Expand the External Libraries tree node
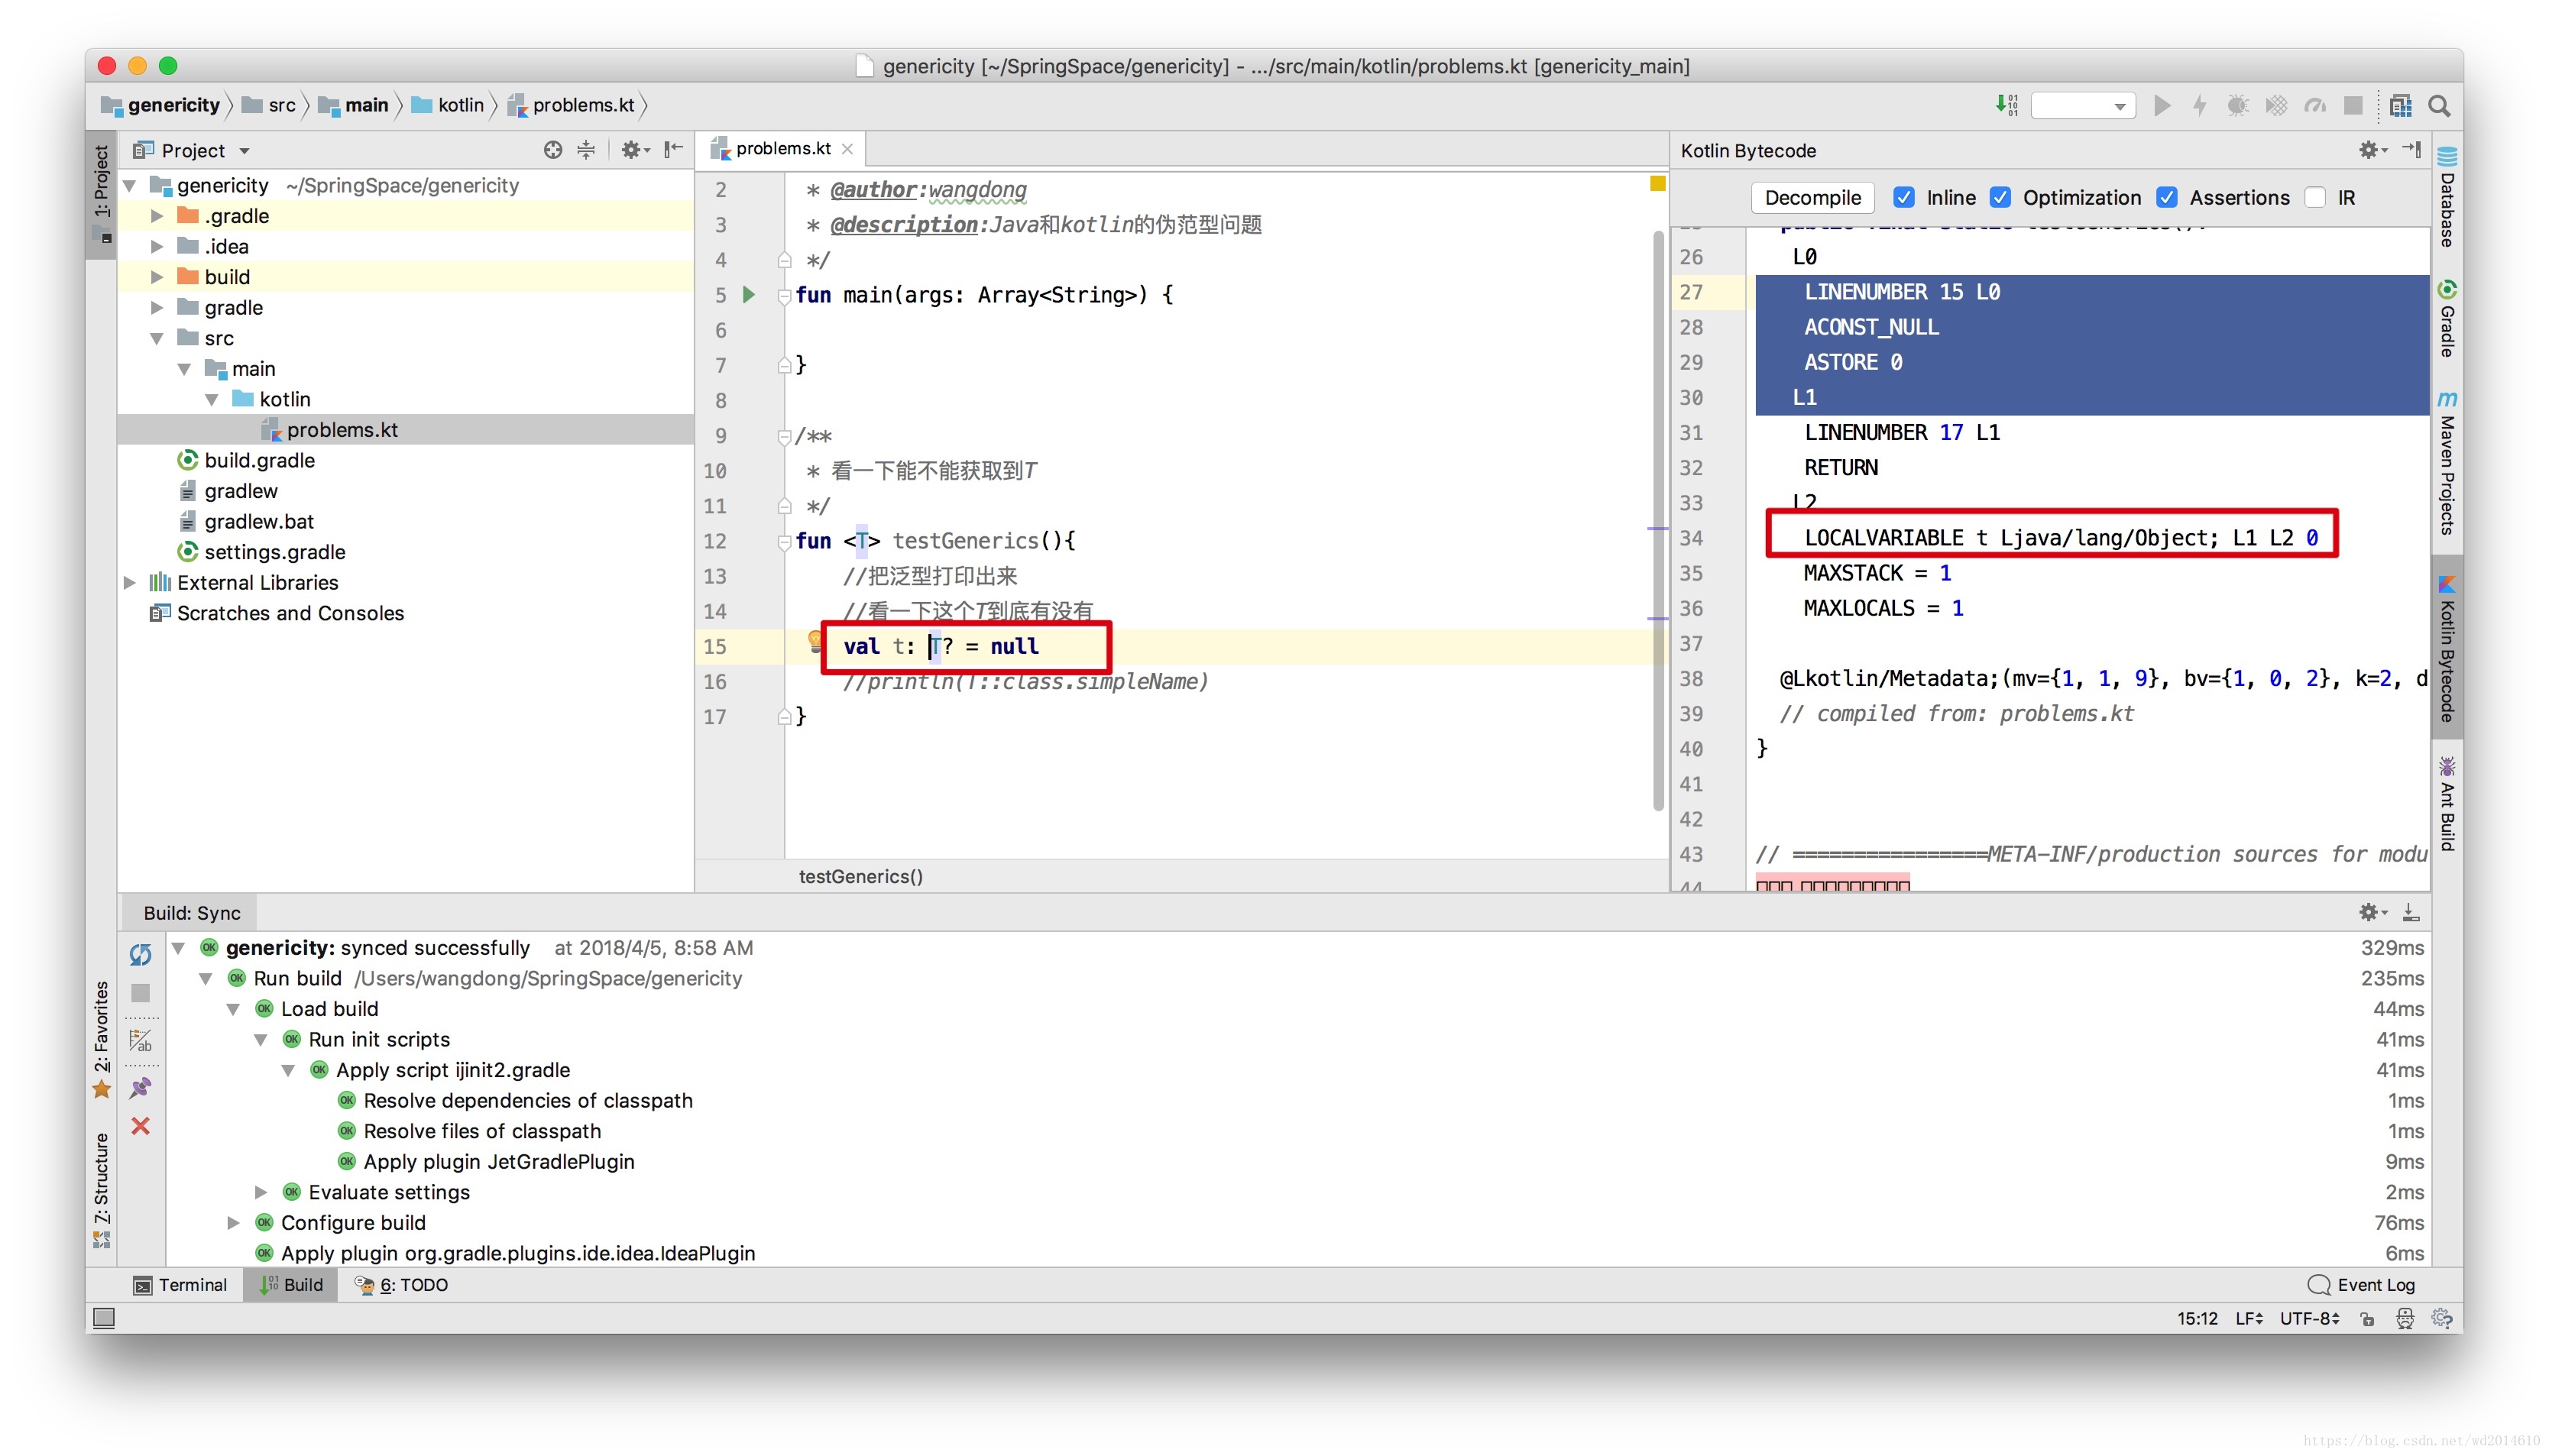This screenshot has width=2549, height=1456. tap(130, 582)
